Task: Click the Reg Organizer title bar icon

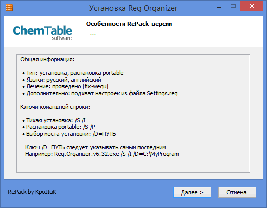Action: pos(9,8)
